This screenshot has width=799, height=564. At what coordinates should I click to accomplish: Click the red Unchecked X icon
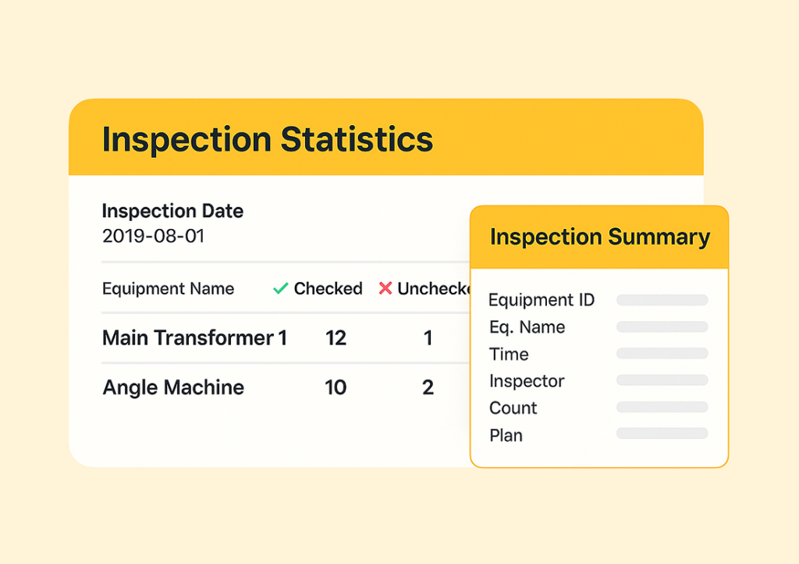[x=385, y=289]
